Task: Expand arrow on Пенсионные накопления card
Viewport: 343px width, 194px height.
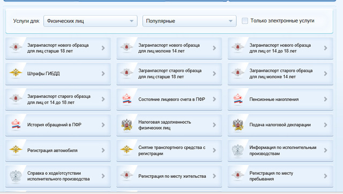Action: (325, 99)
